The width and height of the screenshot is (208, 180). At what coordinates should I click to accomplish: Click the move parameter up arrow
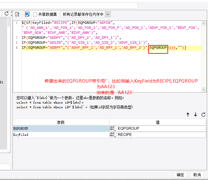(x=188, y=115)
